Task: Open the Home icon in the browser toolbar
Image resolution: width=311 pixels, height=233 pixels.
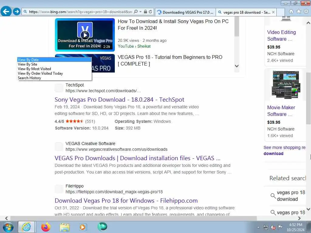Action: (291, 12)
